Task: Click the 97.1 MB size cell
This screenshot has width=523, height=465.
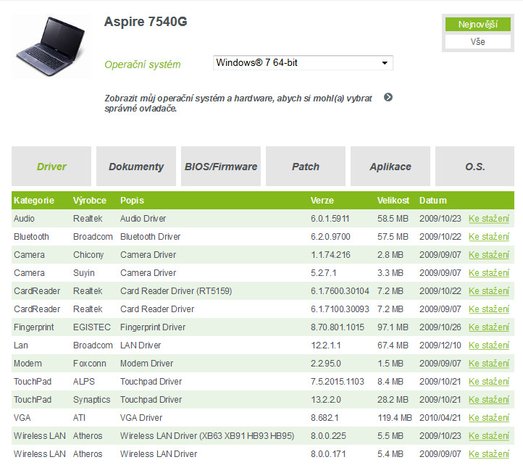Action: pyautogui.click(x=393, y=327)
